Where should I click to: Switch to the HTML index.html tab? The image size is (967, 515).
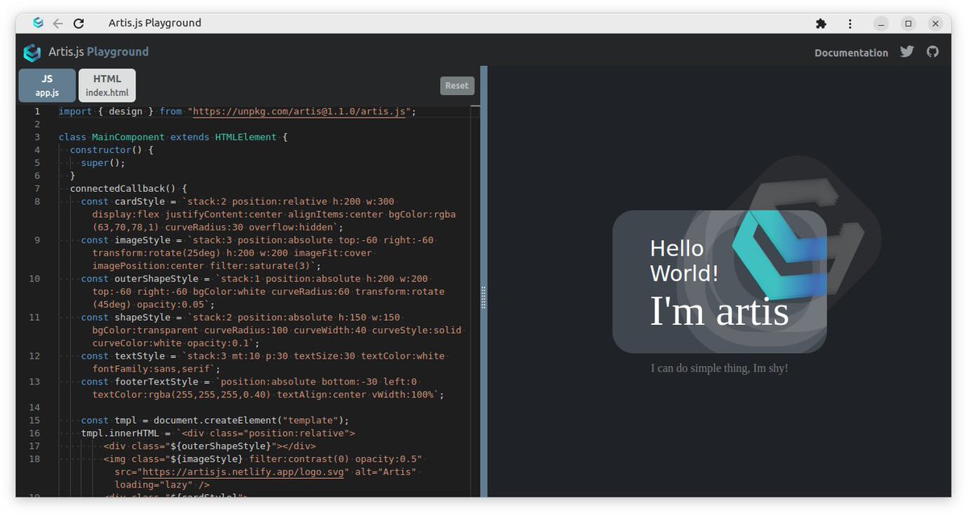point(107,85)
